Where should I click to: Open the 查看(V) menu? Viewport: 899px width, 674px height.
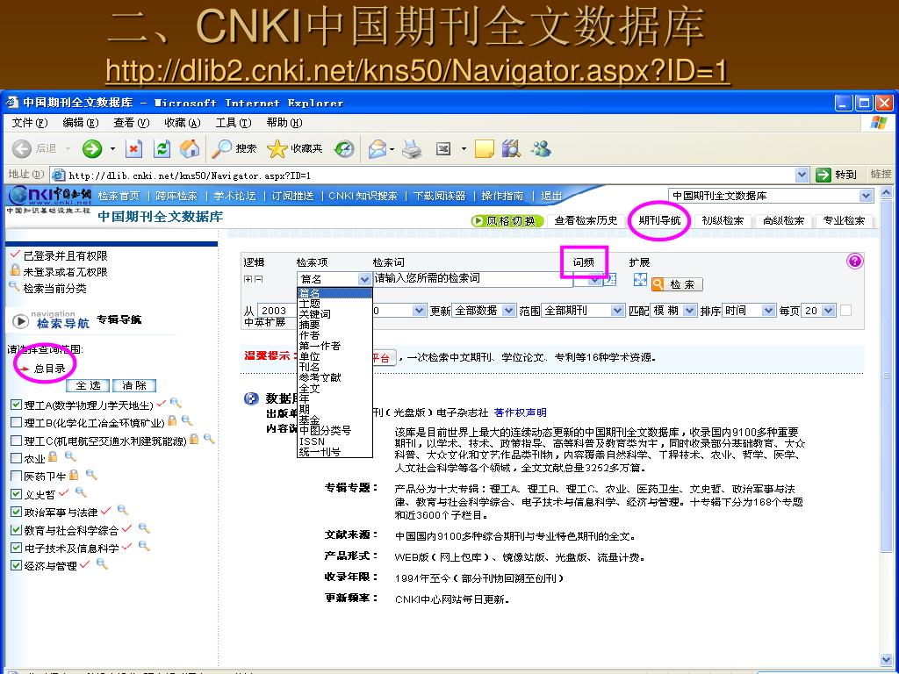(132, 123)
